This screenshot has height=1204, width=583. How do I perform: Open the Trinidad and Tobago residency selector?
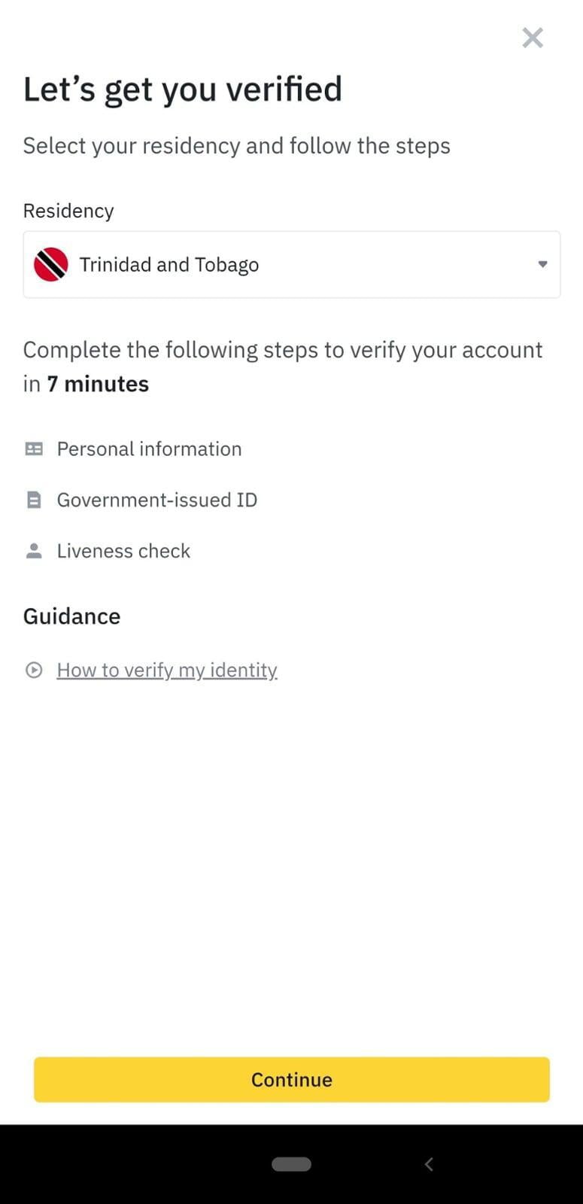click(x=291, y=265)
